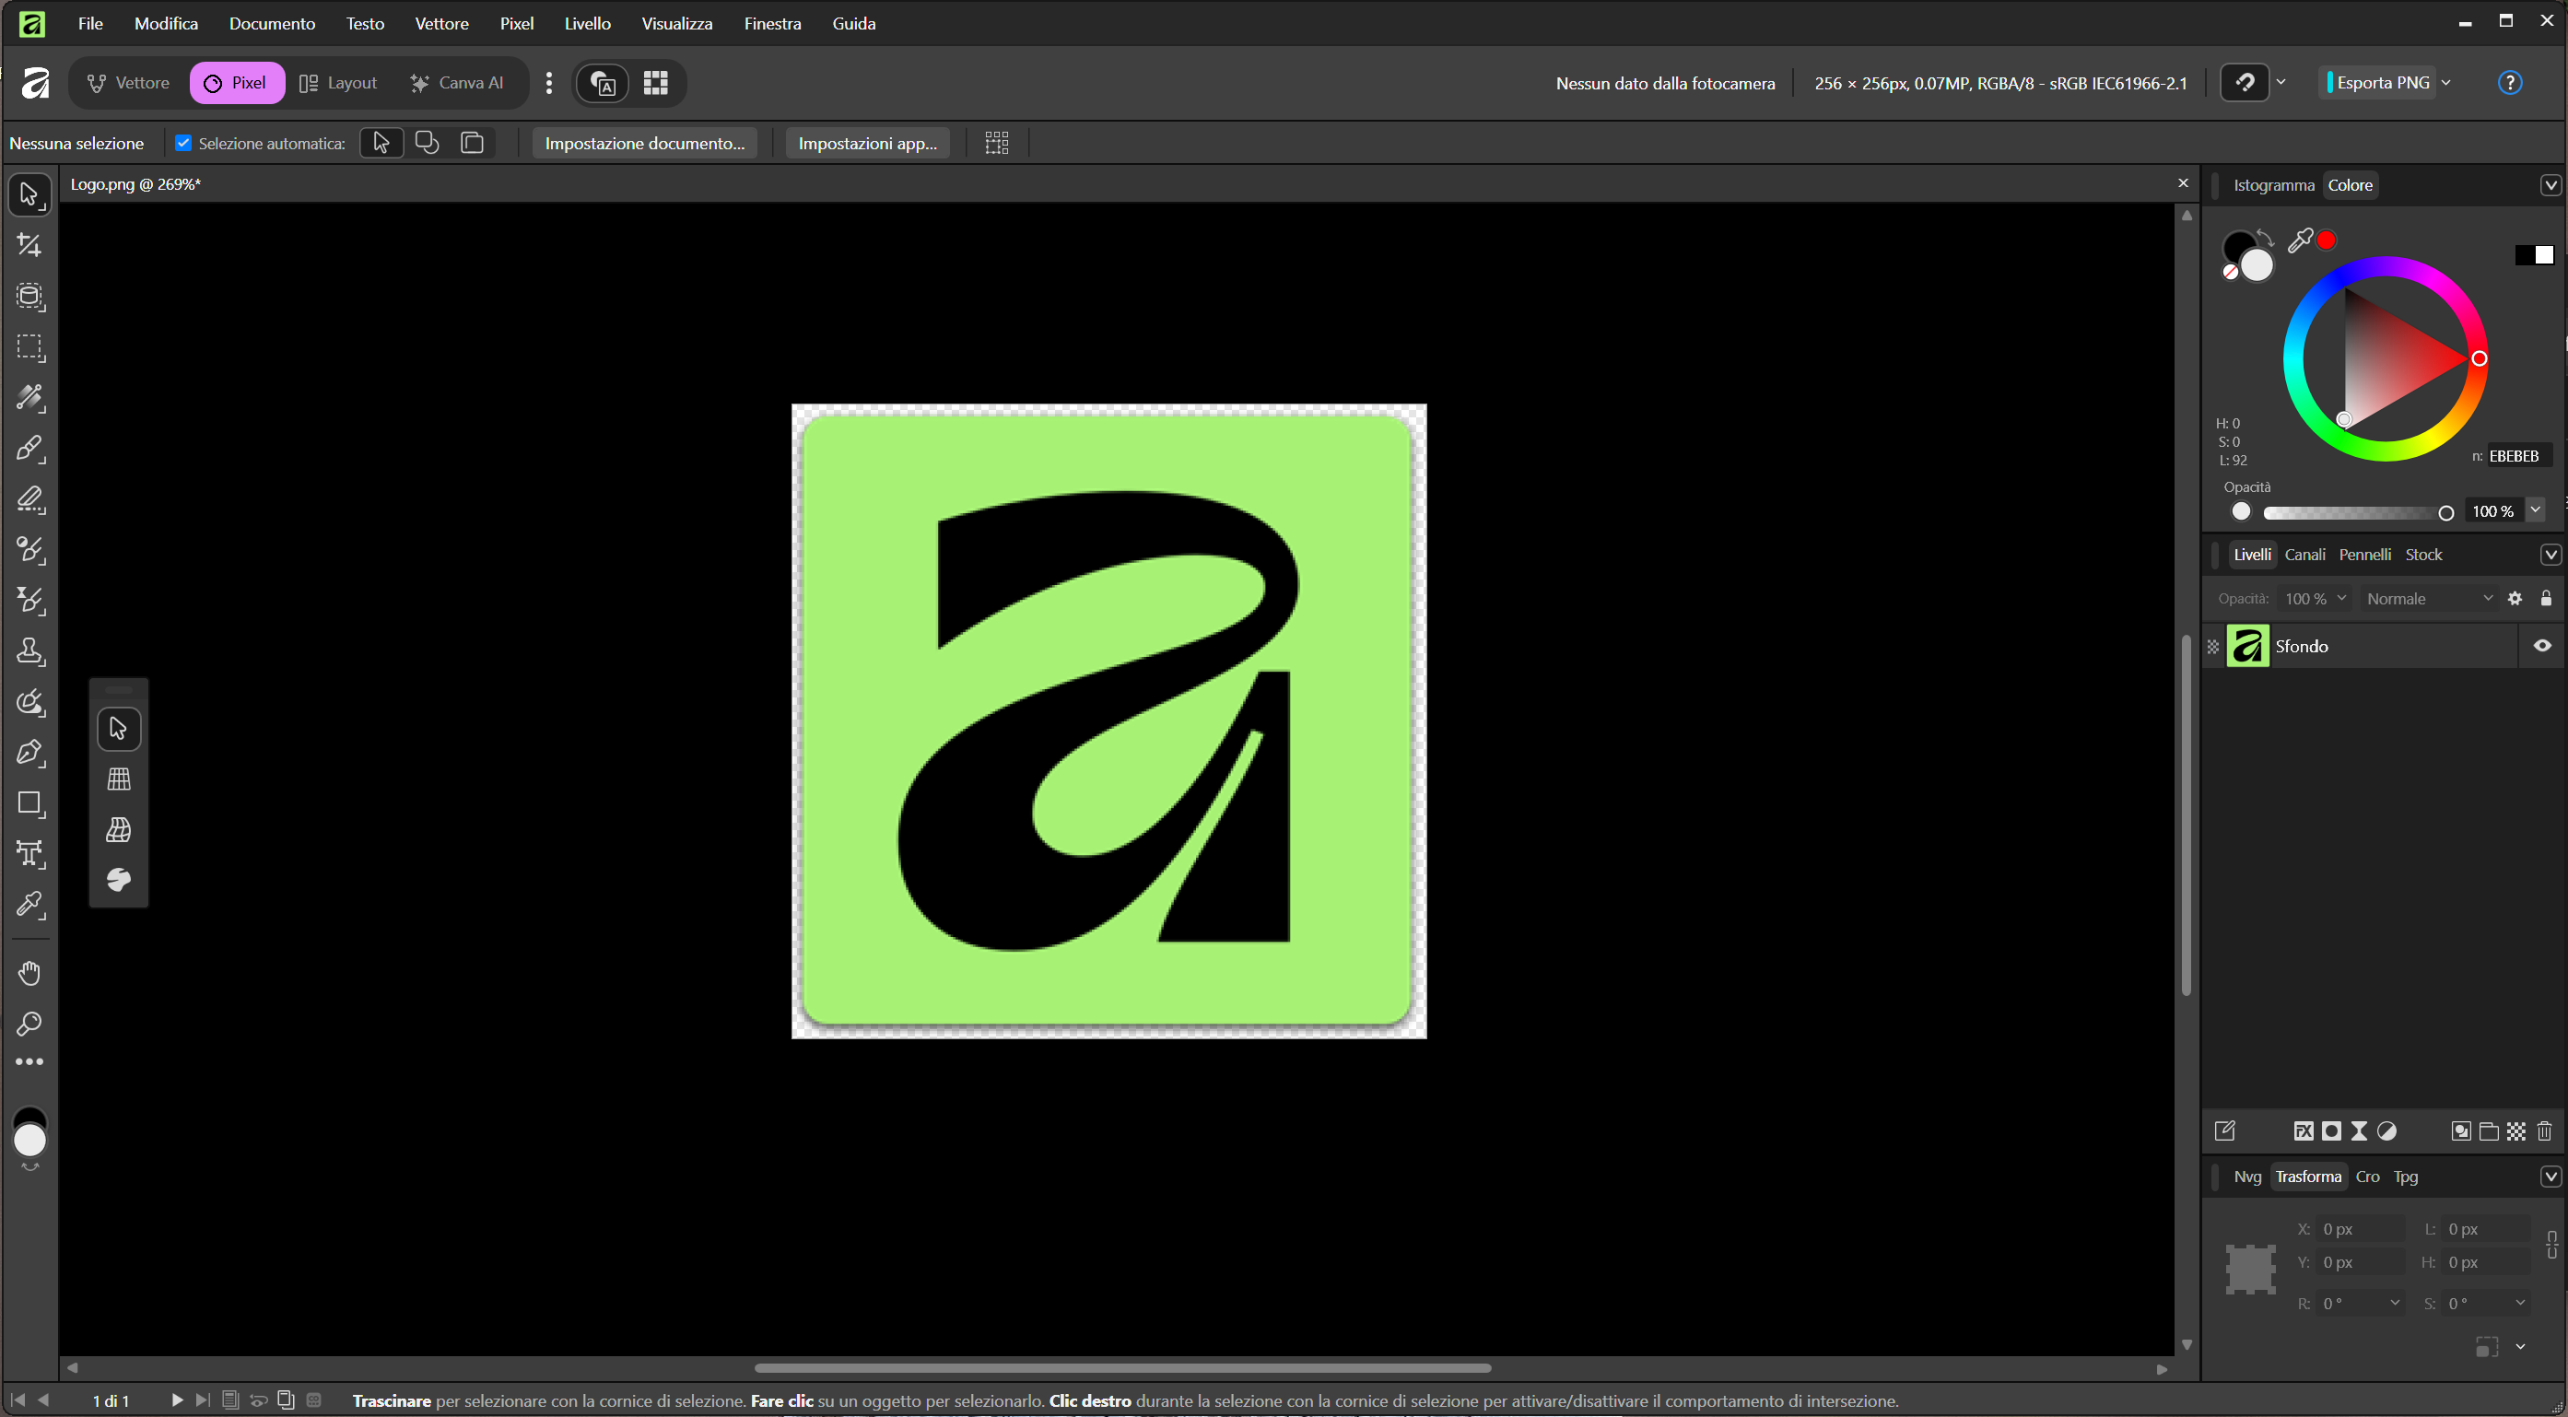The height and width of the screenshot is (1417, 2568).
Task: Select the Zoom magnifier tool
Action: [29, 1025]
